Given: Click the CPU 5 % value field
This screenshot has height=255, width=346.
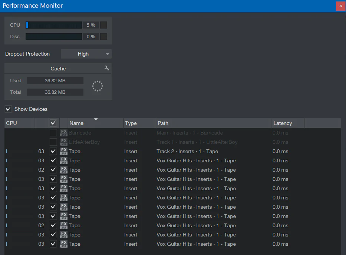Looking at the screenshot, I should (x=91, y=25).
